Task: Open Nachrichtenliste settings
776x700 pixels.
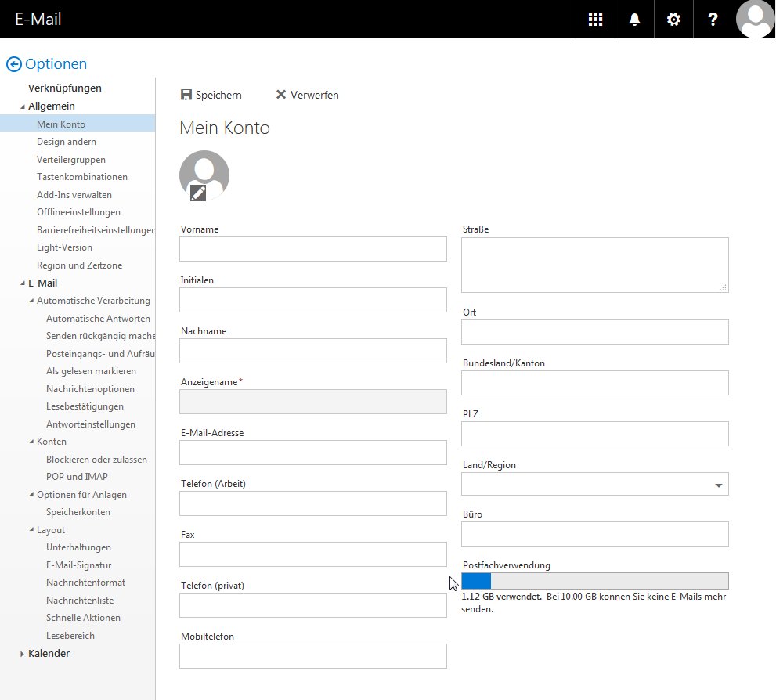Action: [80, 600]
